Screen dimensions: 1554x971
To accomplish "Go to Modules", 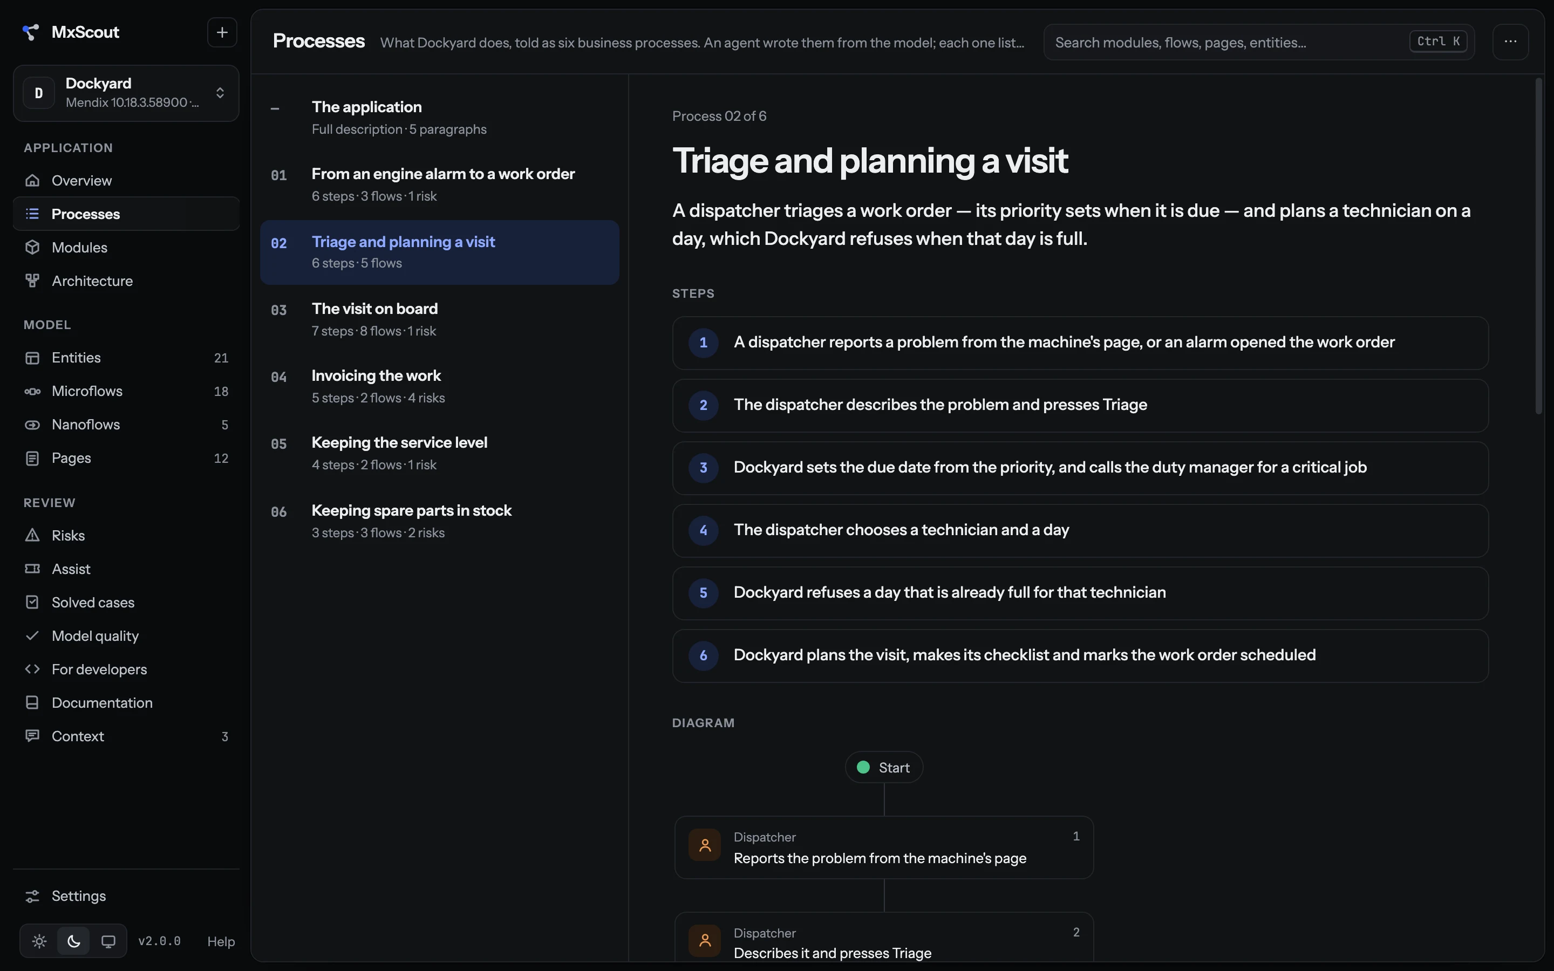I will click(x=126, y=247).
